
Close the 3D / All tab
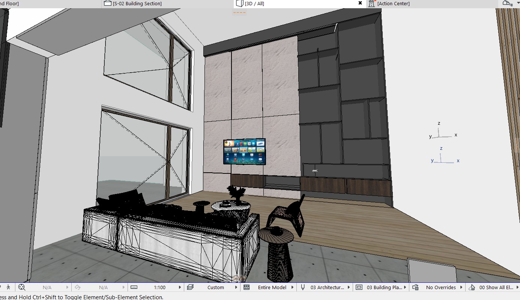click(x=360, y=3)
